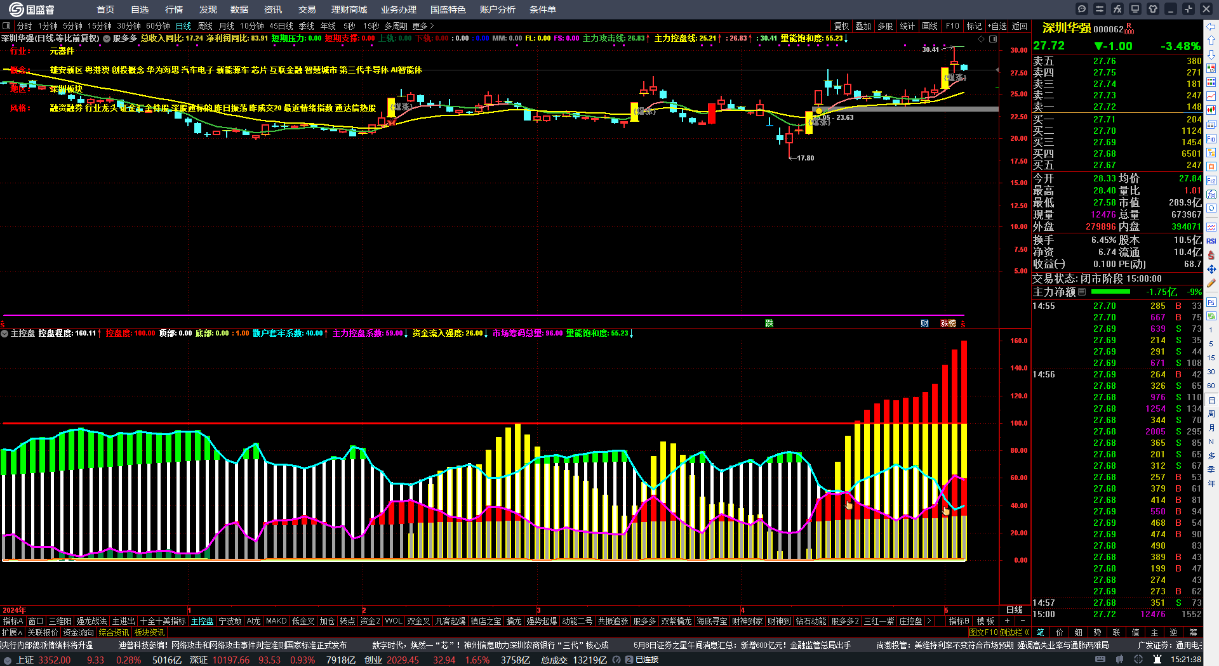1219x666 pixels.
Task: Open the colored grid table icon in sidebar
Action: click(1211, 69)
